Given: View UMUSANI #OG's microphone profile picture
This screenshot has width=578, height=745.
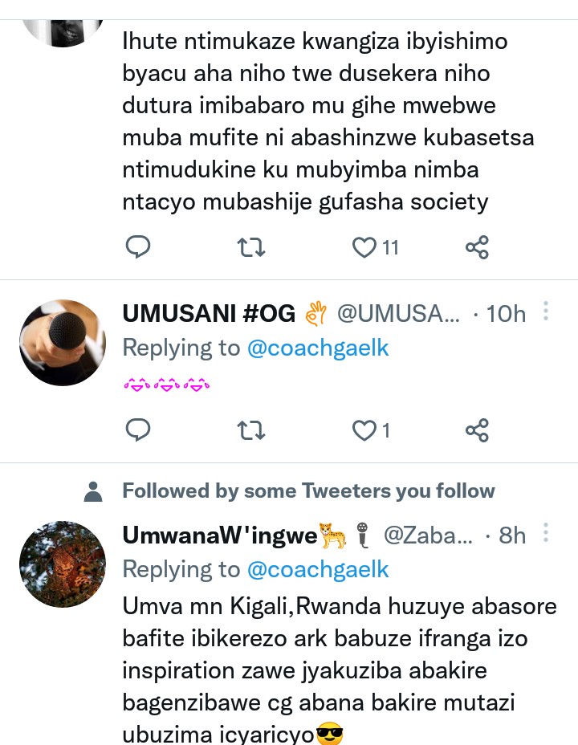Looking at the screenshot, I should (63, 343).
